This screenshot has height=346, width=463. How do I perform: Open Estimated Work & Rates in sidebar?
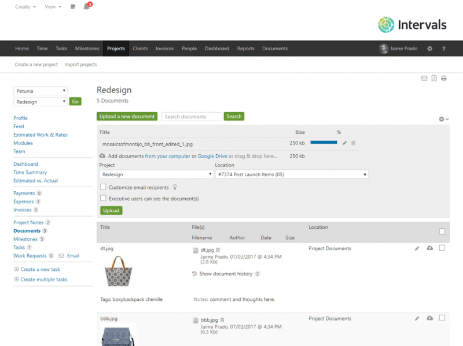[40, 135]
